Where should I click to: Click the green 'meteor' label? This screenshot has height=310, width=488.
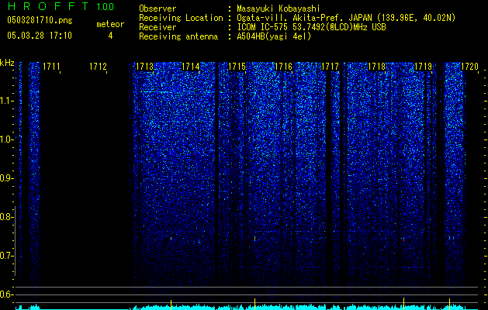110,24
